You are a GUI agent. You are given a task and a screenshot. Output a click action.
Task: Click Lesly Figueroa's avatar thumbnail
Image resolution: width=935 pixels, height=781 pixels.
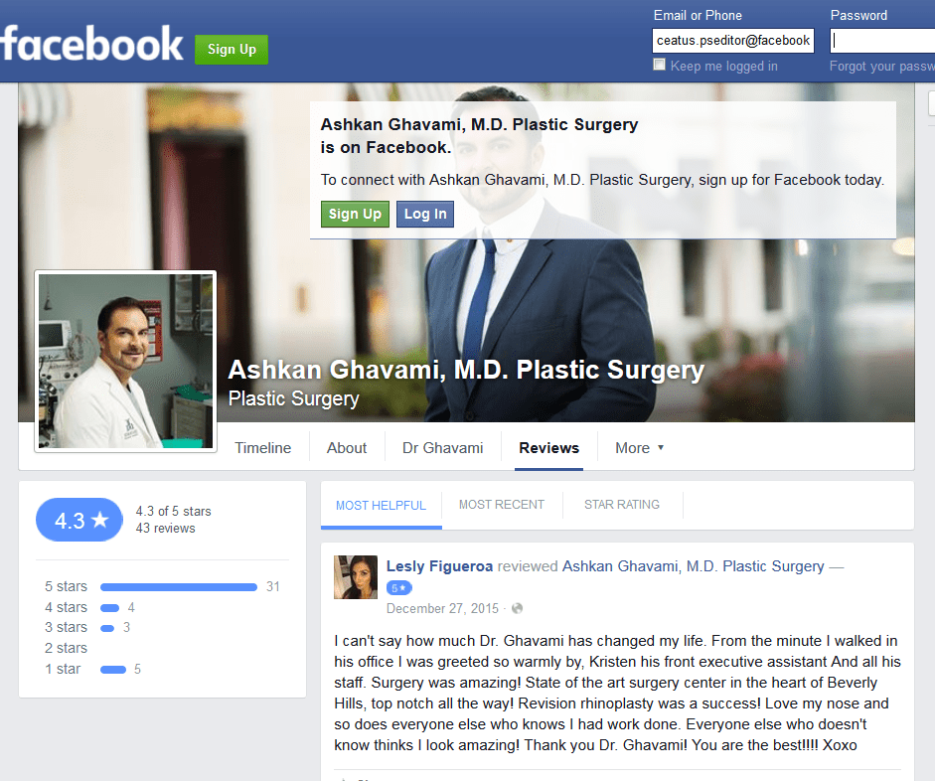coord(356,577)
